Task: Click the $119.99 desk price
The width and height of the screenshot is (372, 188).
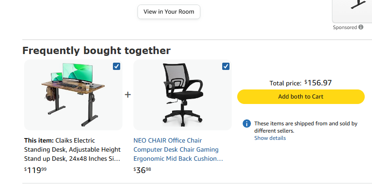Action: coord(36,170)
